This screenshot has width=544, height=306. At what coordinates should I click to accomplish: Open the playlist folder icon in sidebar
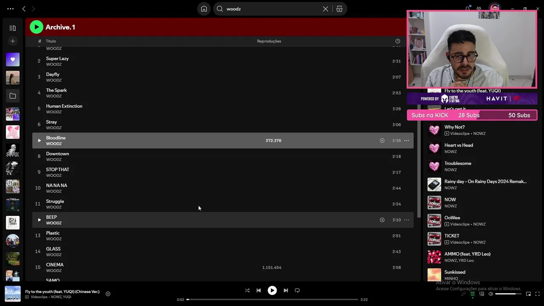click(13, 96)
